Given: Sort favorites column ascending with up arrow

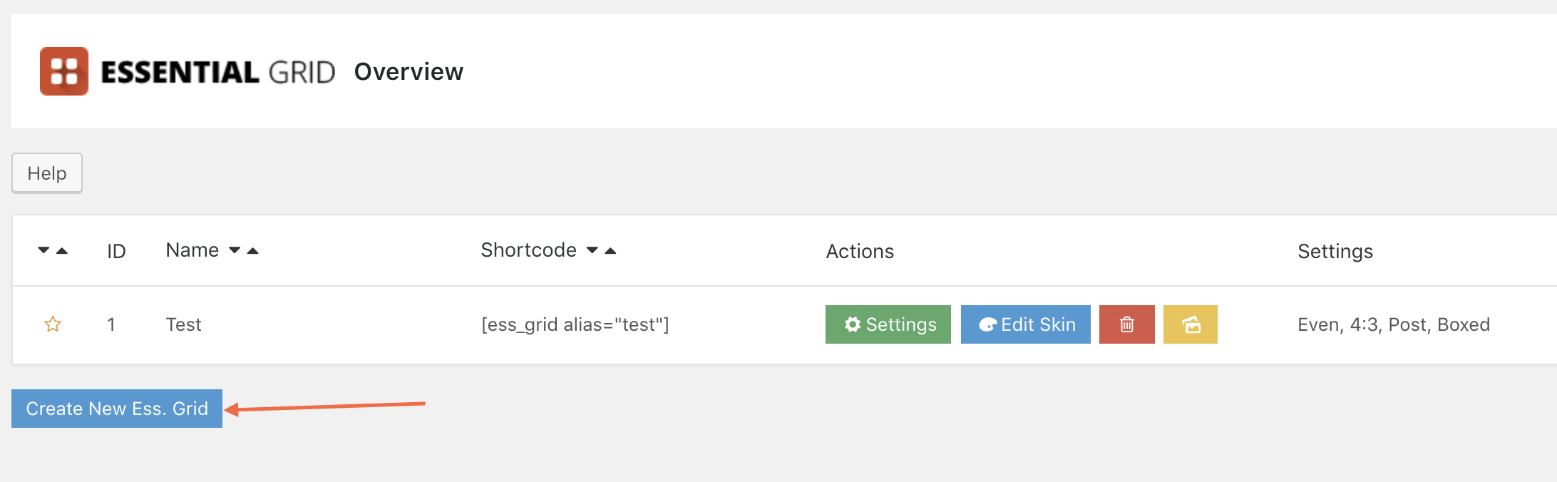Looking at the screenshot, I should tap(62, 250).
